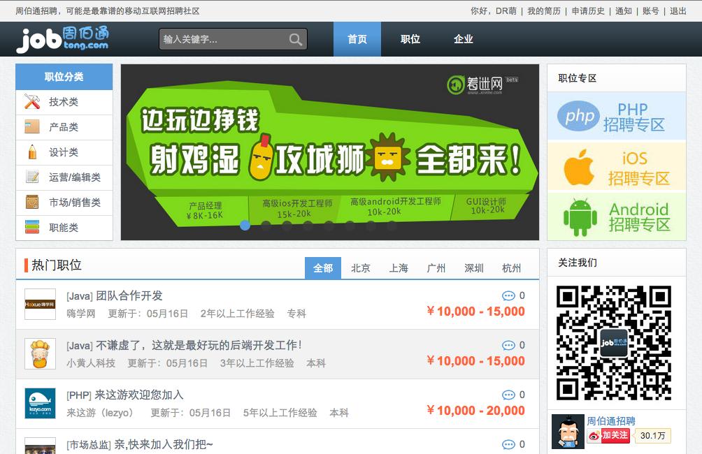Open the Android 招聘专区 robot banner
Image resolution: width=702 pixels, height=454 pixels.
pyautogui.click(x=617, y=217)
